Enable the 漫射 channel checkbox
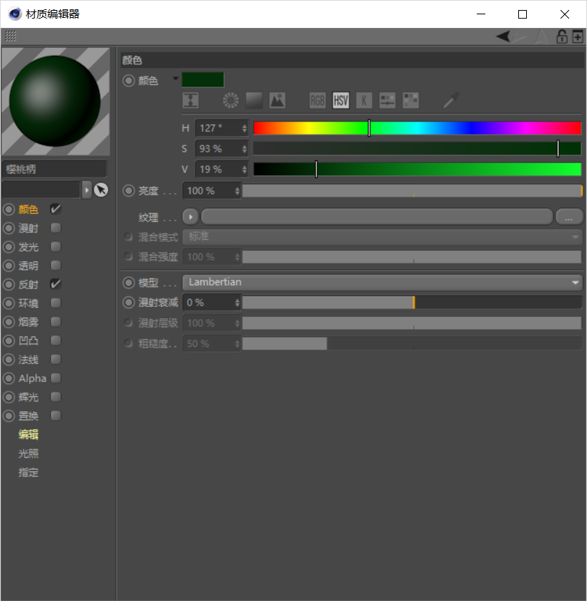Viewport: 587px width, 601px height. click(56, 228)
